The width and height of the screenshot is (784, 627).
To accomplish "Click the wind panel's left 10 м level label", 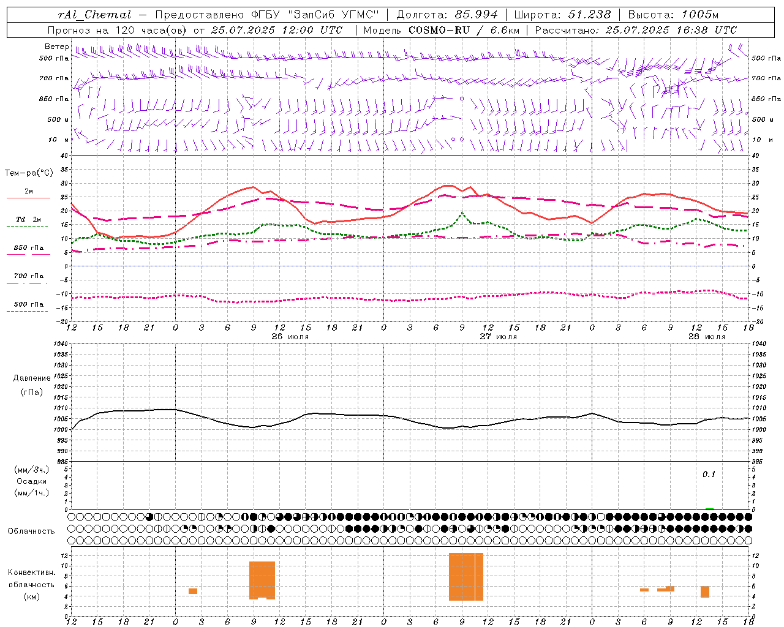I will pos(59,140).
